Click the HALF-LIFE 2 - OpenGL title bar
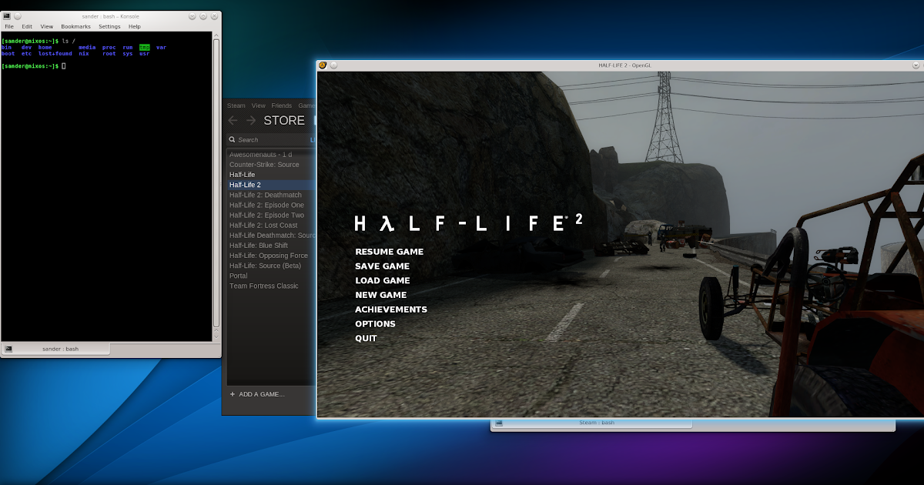The width and height of the screenshot is (924, 485). tap(624, 65)
